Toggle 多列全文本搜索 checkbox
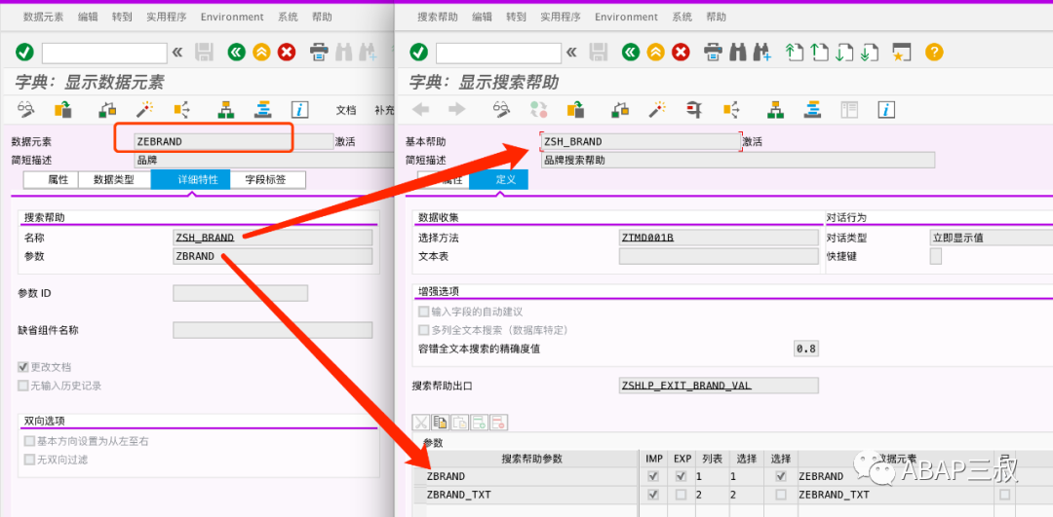 (x=424, y=330)
